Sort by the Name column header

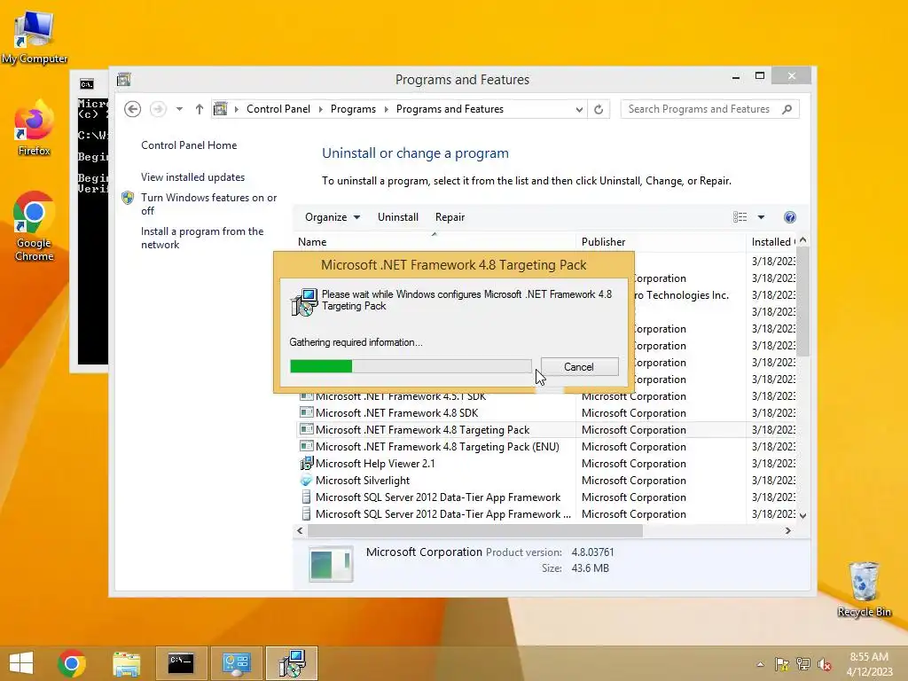(x=434, y=242)
